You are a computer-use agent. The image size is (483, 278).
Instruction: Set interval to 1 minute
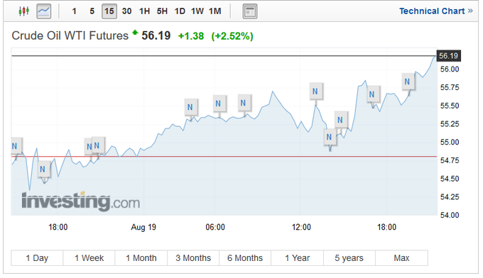point(75,11)
